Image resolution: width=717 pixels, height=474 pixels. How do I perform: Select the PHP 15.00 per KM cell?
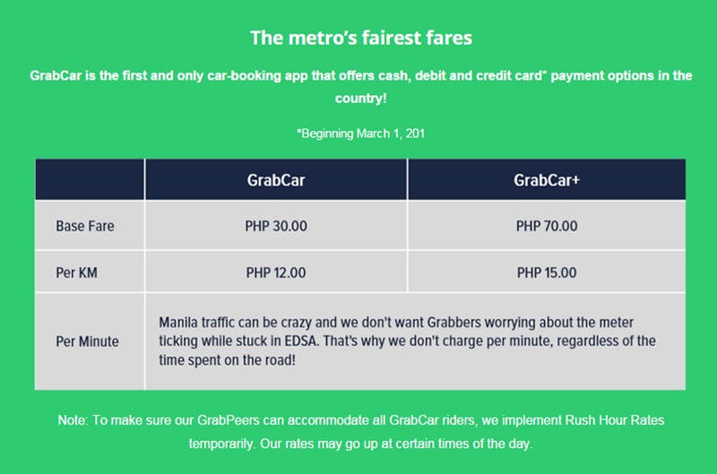[547, 272]
